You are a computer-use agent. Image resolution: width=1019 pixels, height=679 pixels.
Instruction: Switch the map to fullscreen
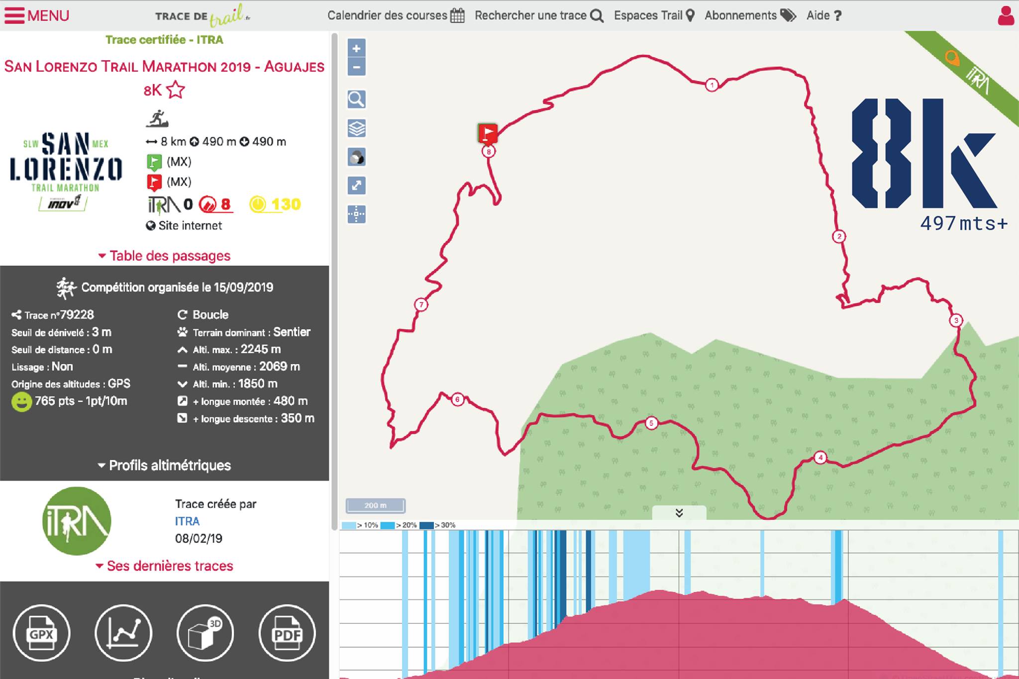click(356, 186)
